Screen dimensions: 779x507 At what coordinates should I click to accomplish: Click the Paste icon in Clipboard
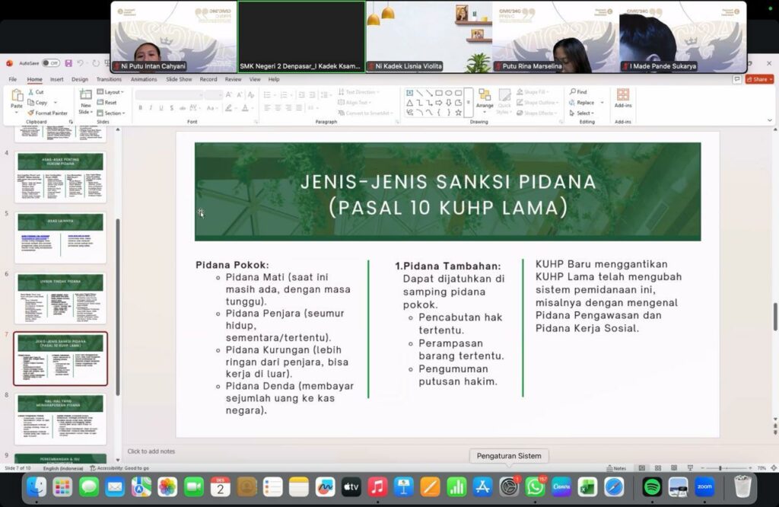17,97
